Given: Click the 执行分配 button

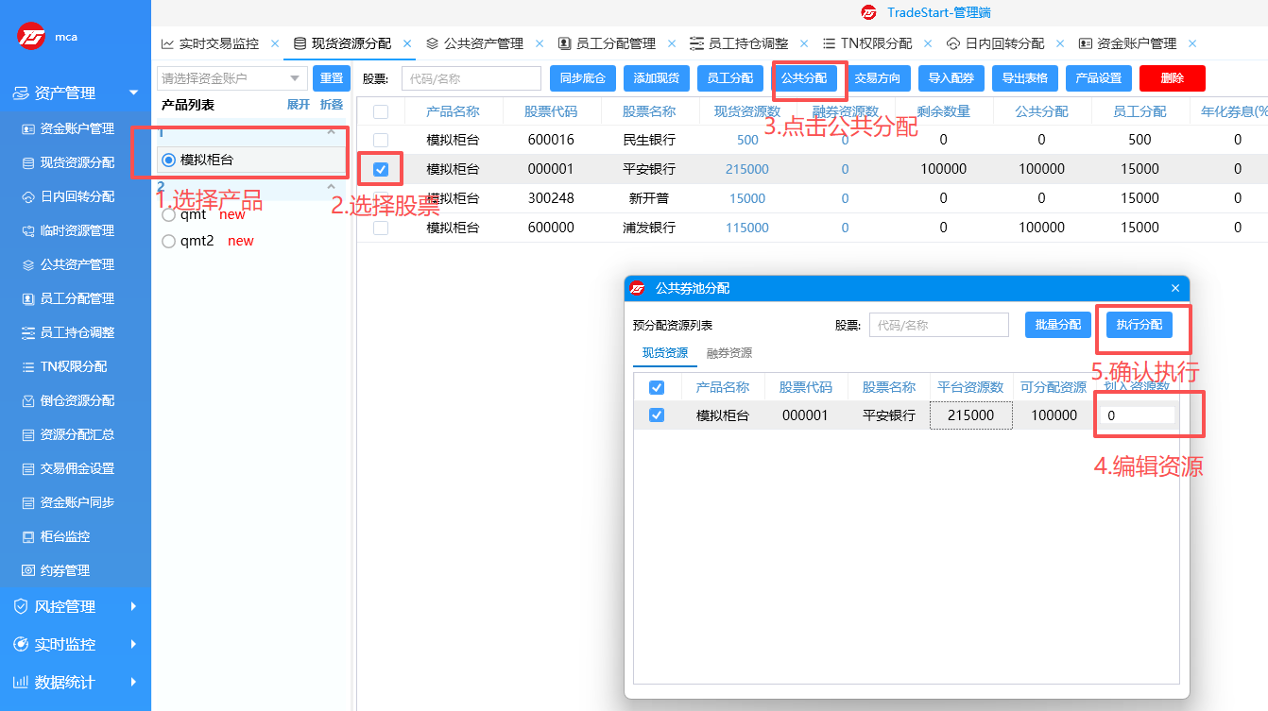Looking at the screenshot, I should pos(1137,324).
